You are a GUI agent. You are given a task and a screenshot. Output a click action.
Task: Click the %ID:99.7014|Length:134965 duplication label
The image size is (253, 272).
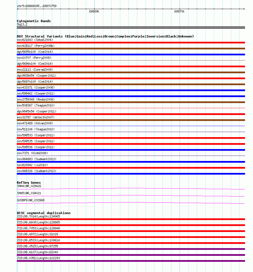point(38,216)
